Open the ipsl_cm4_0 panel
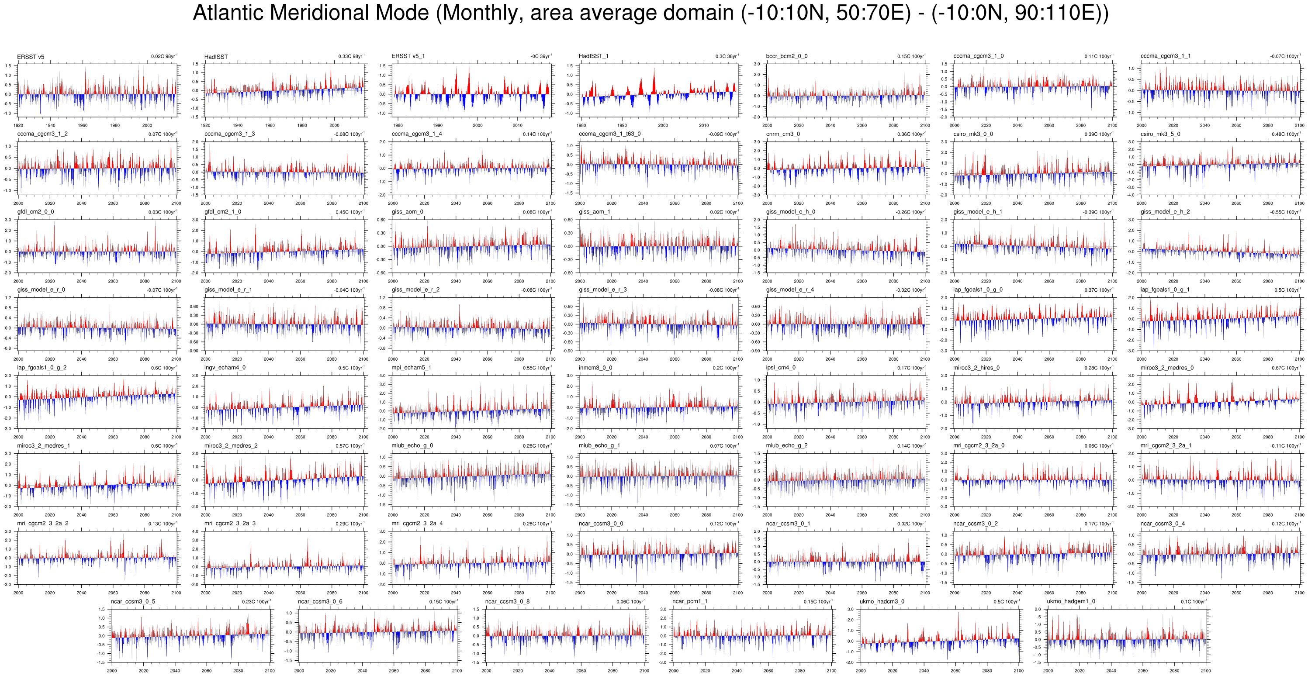Viewport: 1308px width, 676px height. 846,402
